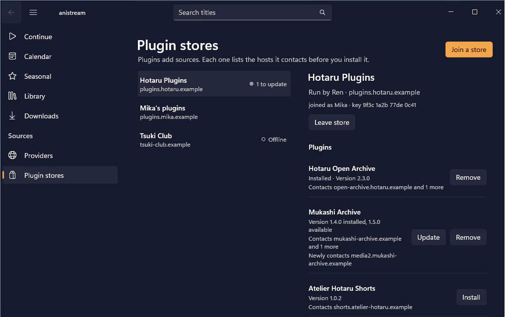Click the 'anistream' app title
Image resolution: width=511 pixels, height=317 pixels.
pos(72,13)
